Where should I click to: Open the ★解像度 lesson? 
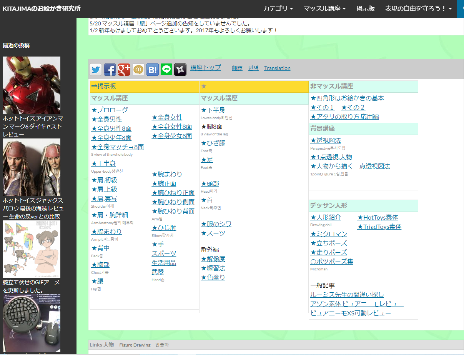(213, 259)
